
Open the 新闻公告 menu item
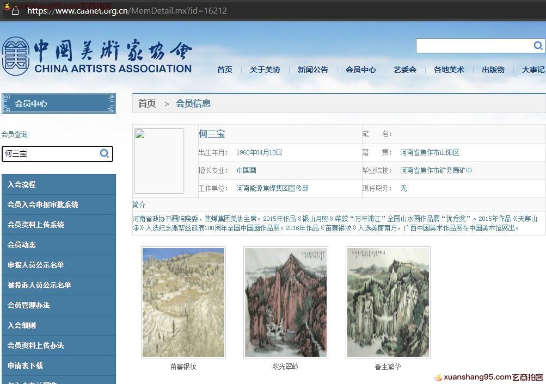tap(312, 70)
